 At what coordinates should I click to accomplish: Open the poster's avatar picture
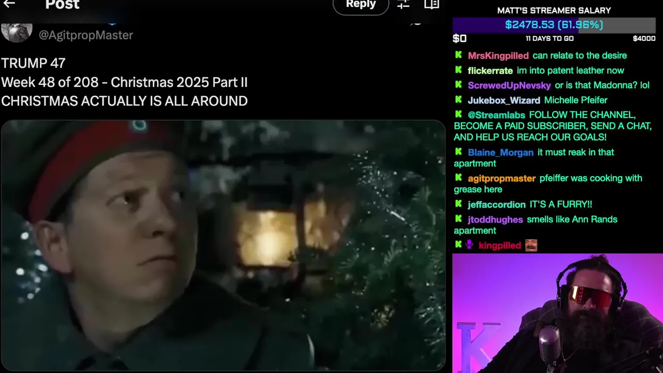tap(17, 31)
